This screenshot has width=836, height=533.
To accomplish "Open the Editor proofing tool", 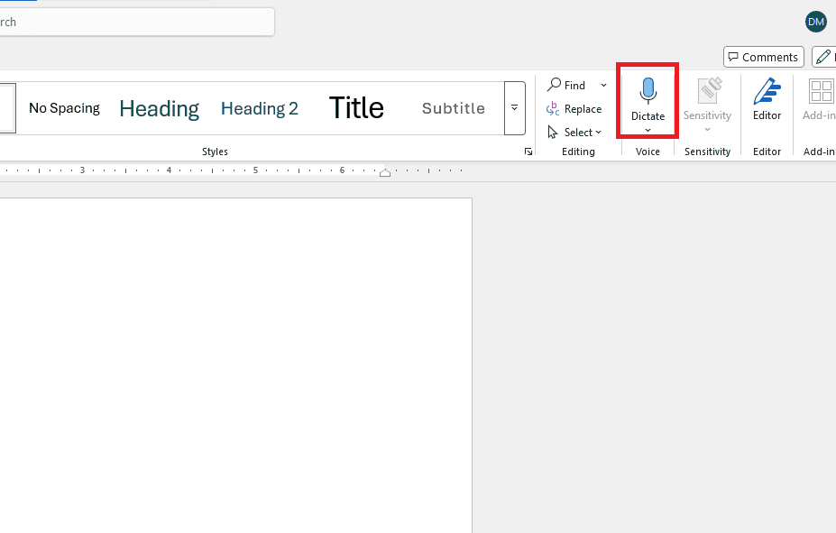I will 767,99.
